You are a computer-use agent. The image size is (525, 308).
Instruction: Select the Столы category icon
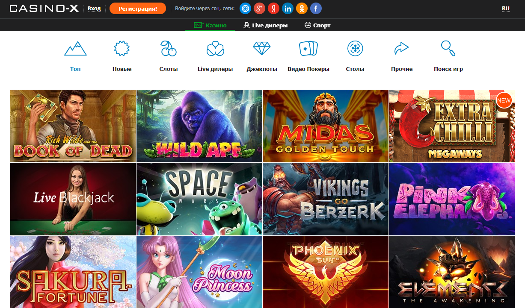(355, 48)
